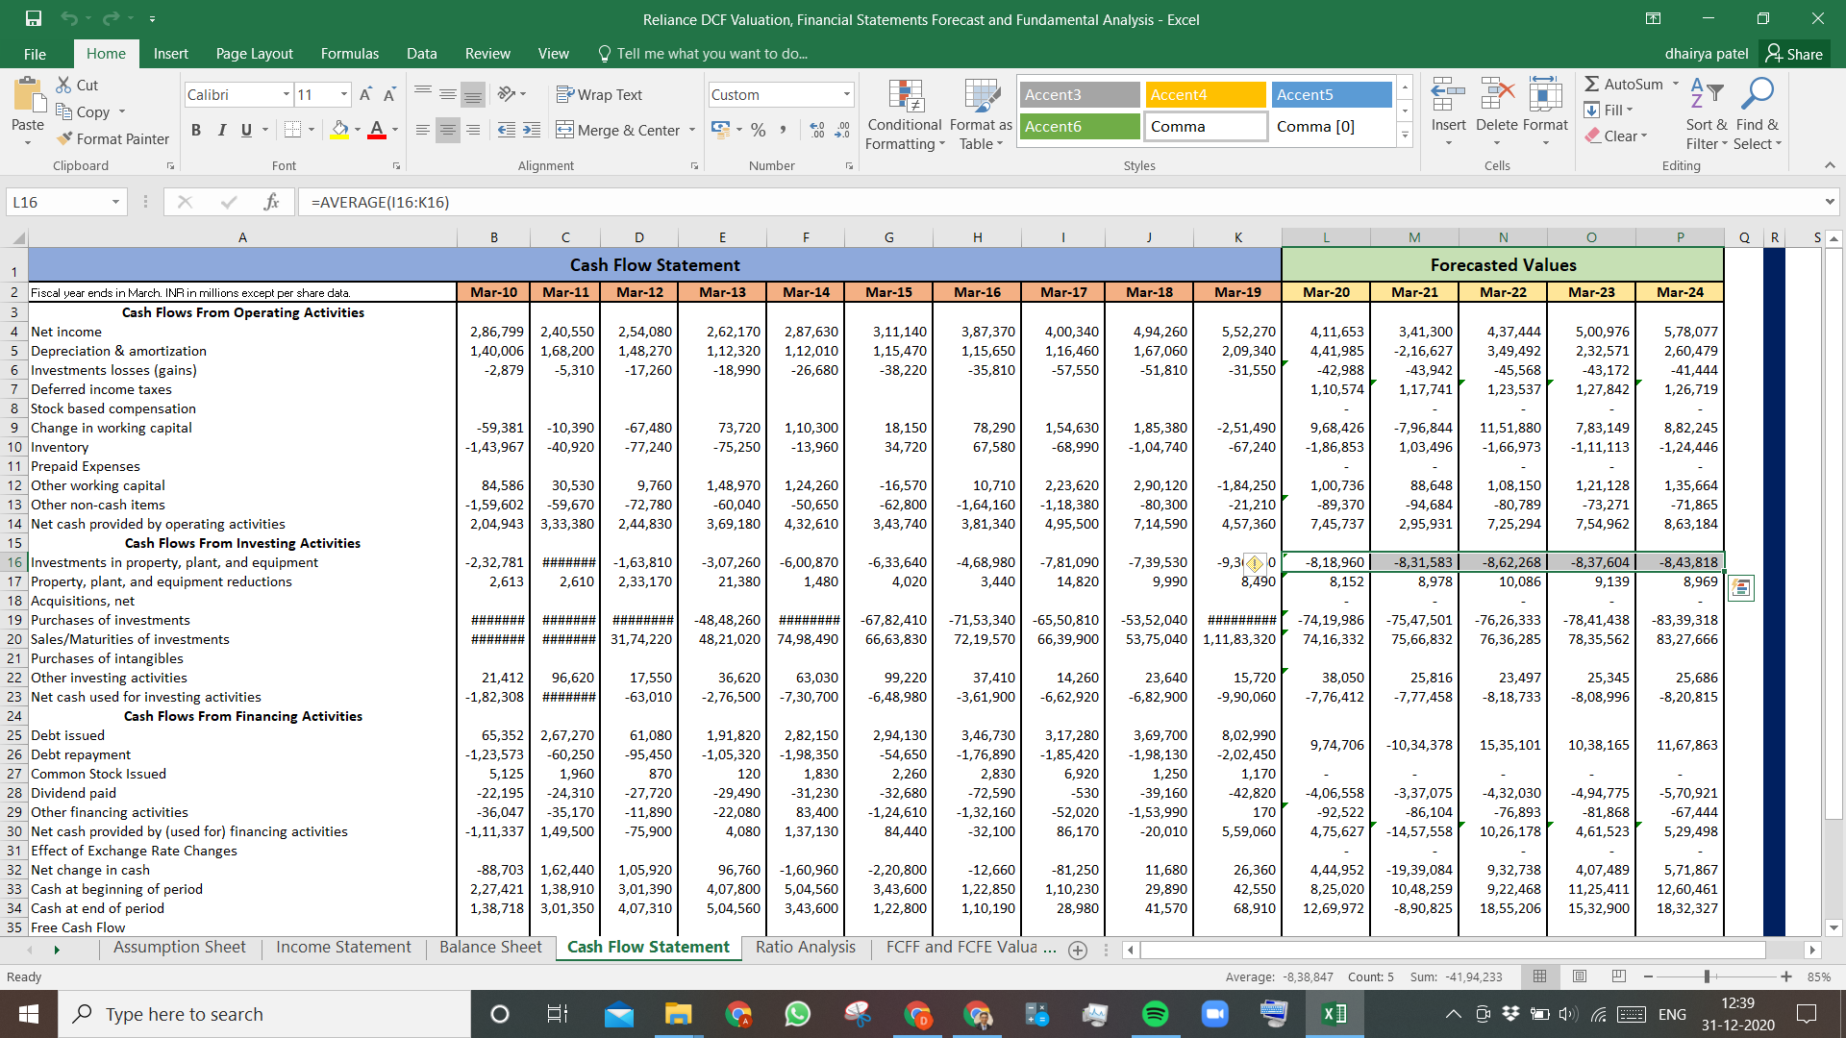Switch to the Formulas ribbon tab
Image resolution: width=1846 pixels, height=1038 pixels.
coord(350,54)
